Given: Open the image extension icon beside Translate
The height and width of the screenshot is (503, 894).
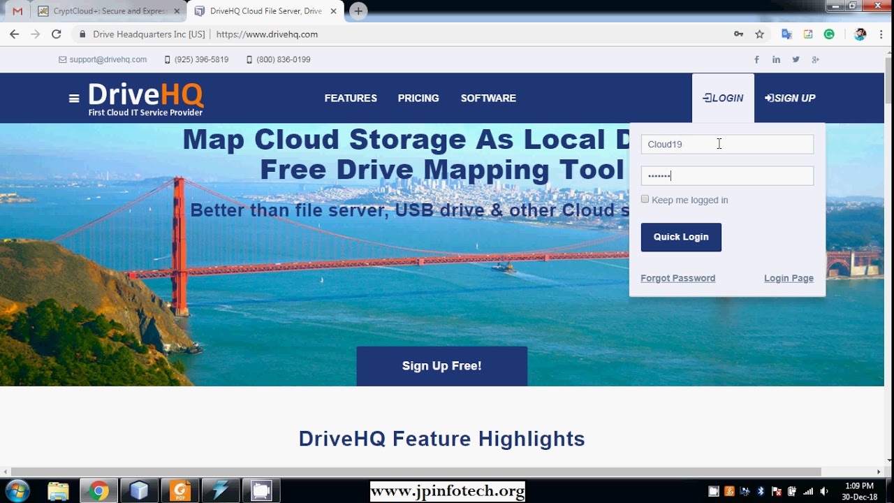Looking at the screenshot, I should click(808, 34).
